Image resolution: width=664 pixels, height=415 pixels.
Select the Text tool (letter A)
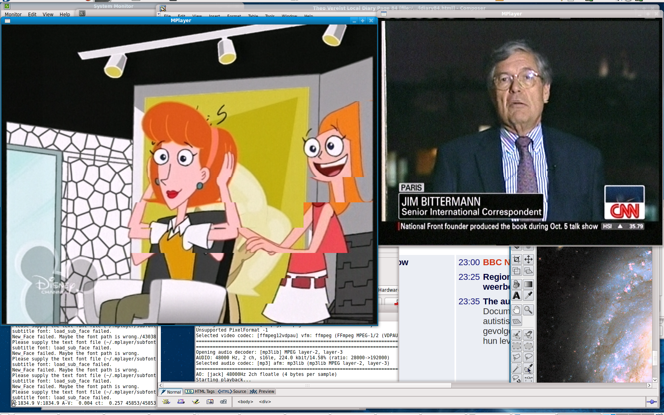point(517,296)
